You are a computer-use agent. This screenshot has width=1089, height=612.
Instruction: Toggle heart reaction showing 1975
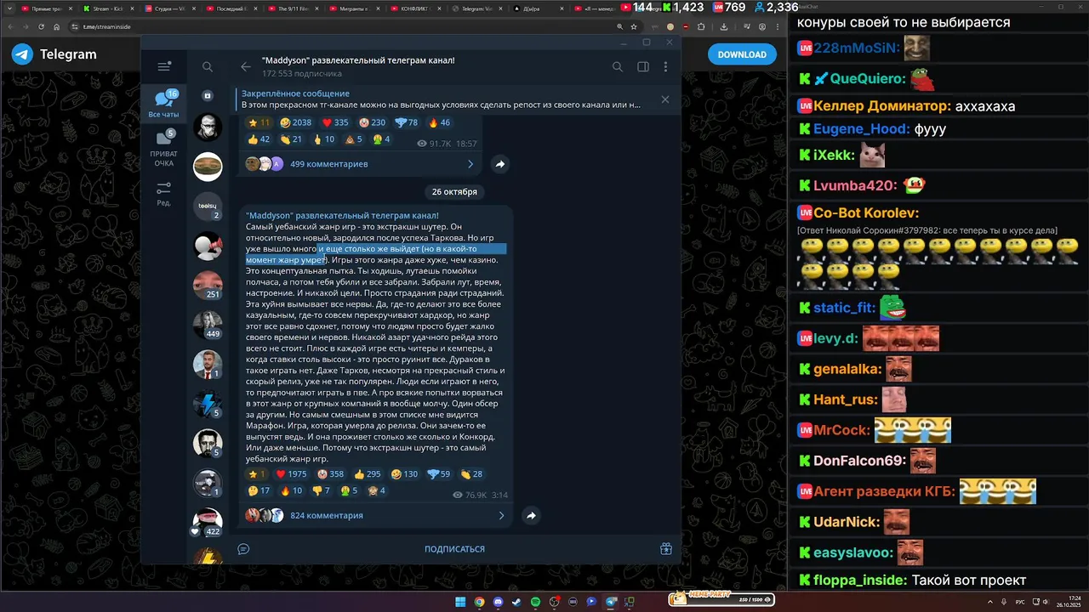coord(291,474)
